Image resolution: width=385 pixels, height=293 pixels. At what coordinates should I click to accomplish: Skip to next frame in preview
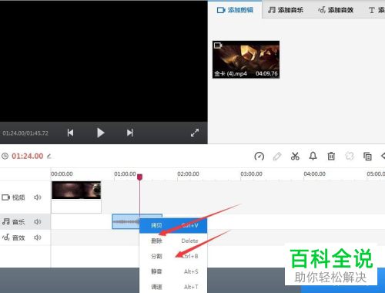coord(130,133)
